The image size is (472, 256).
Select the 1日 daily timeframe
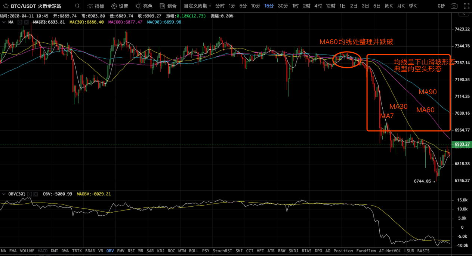tap(342, 6)
